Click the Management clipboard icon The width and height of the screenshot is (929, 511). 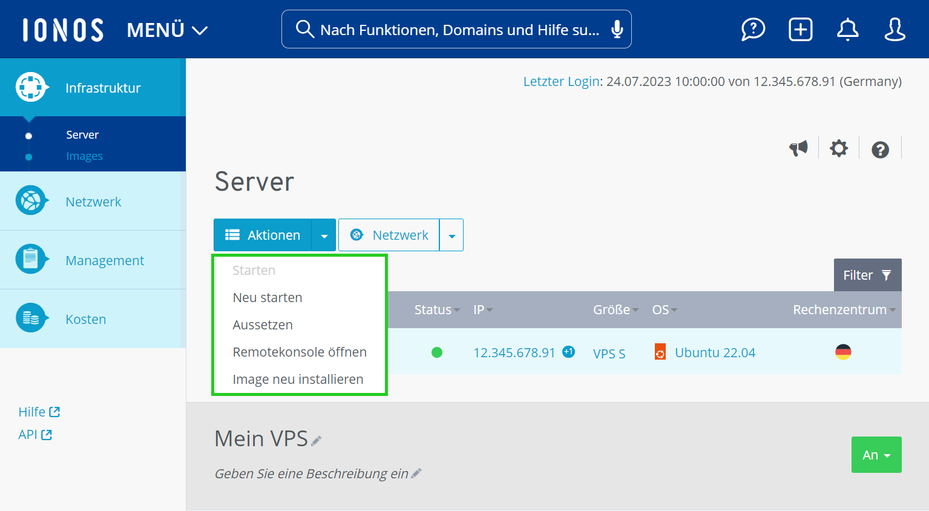(x=31, y=259)
